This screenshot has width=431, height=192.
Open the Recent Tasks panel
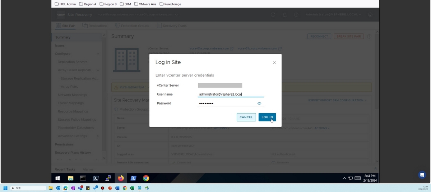pos(65,169)
